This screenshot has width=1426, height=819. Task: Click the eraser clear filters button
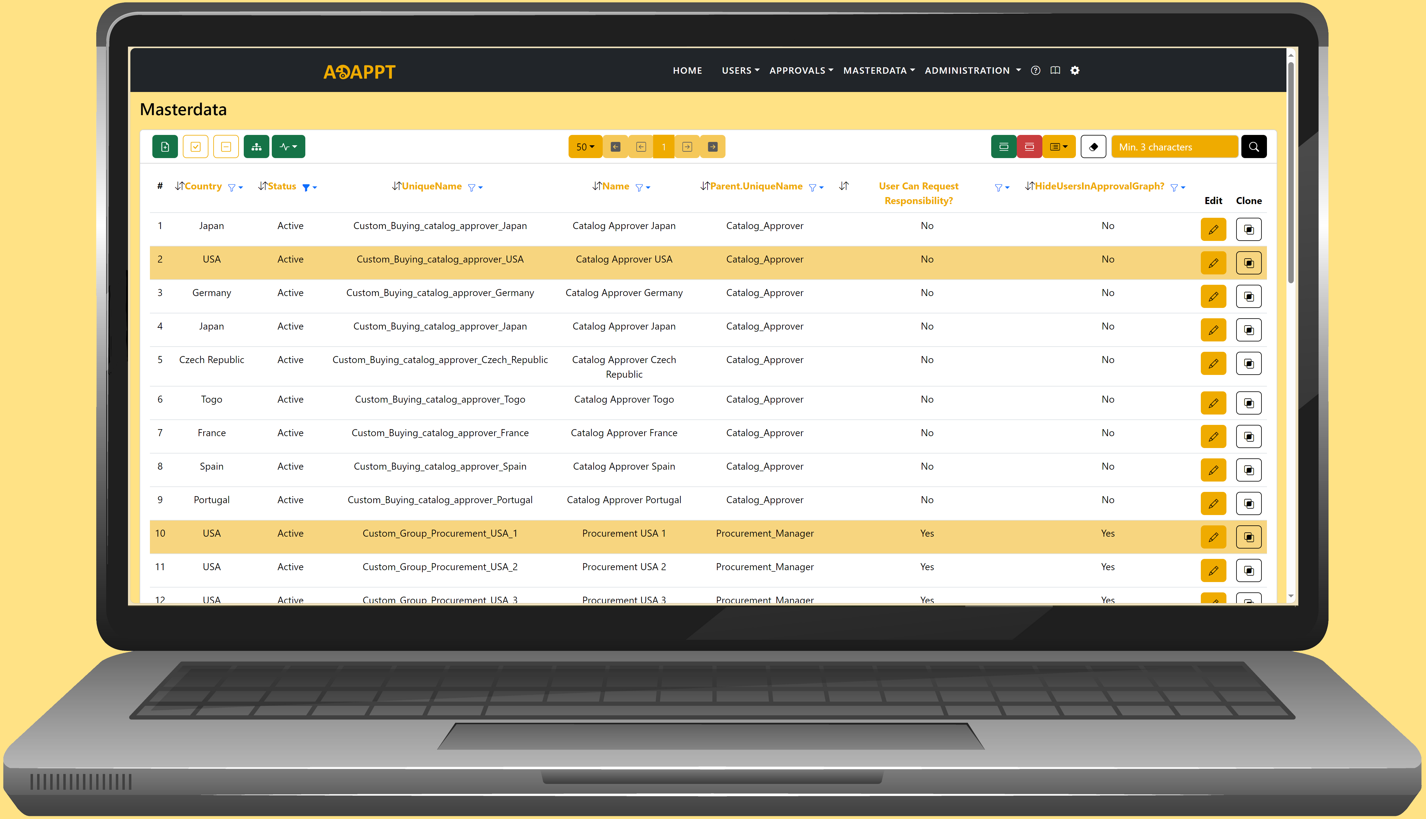coord(1093,147)
